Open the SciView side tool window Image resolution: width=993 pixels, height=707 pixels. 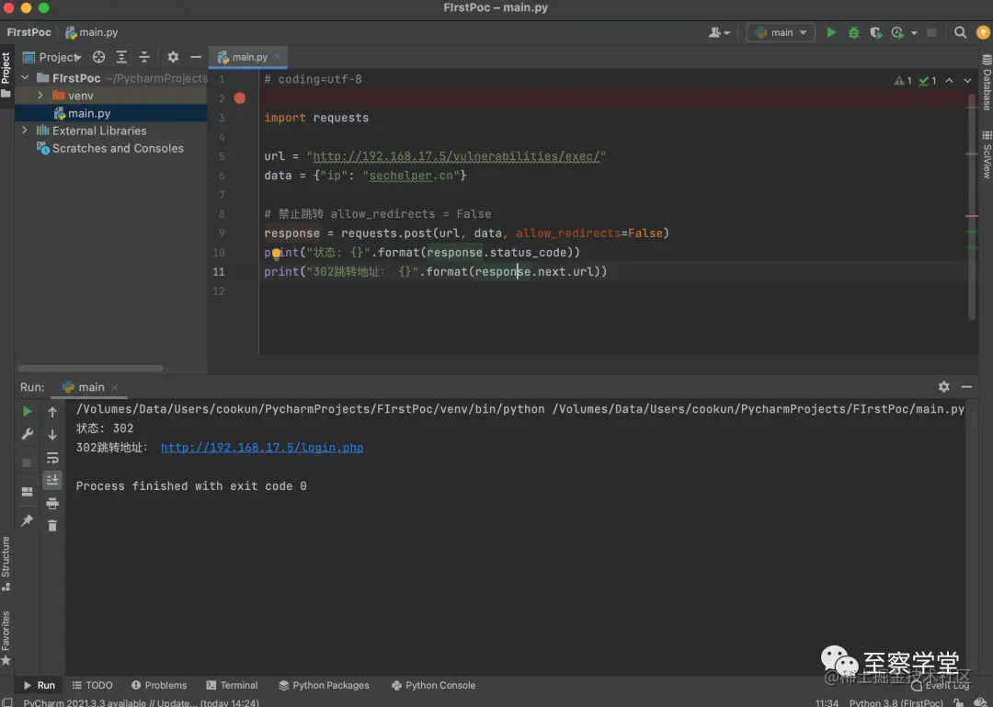(987, 154)
